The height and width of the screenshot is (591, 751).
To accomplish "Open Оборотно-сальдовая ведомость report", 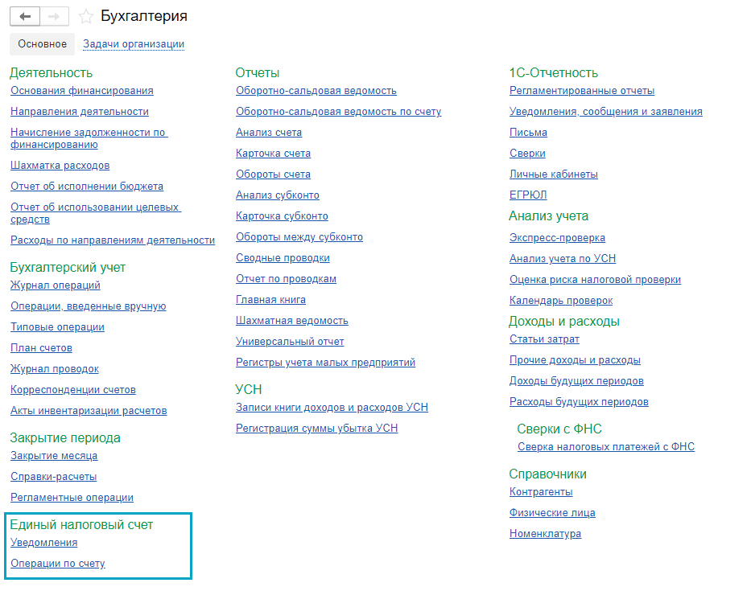I will pos(316,91).
